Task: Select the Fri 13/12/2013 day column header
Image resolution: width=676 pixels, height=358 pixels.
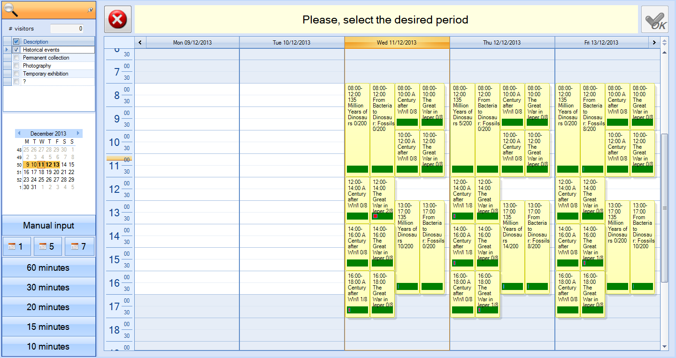Action: click(x=601, y=43)
